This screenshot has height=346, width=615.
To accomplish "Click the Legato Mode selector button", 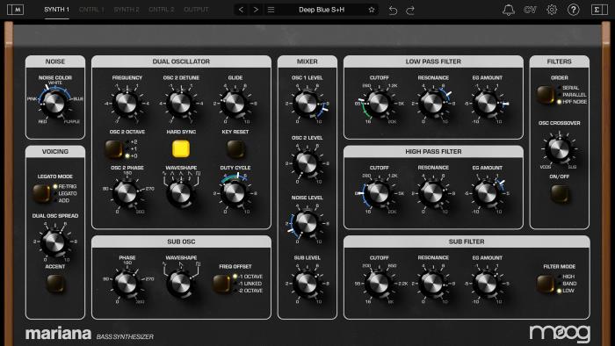I will pyautogui.click(x=41, y=193).
